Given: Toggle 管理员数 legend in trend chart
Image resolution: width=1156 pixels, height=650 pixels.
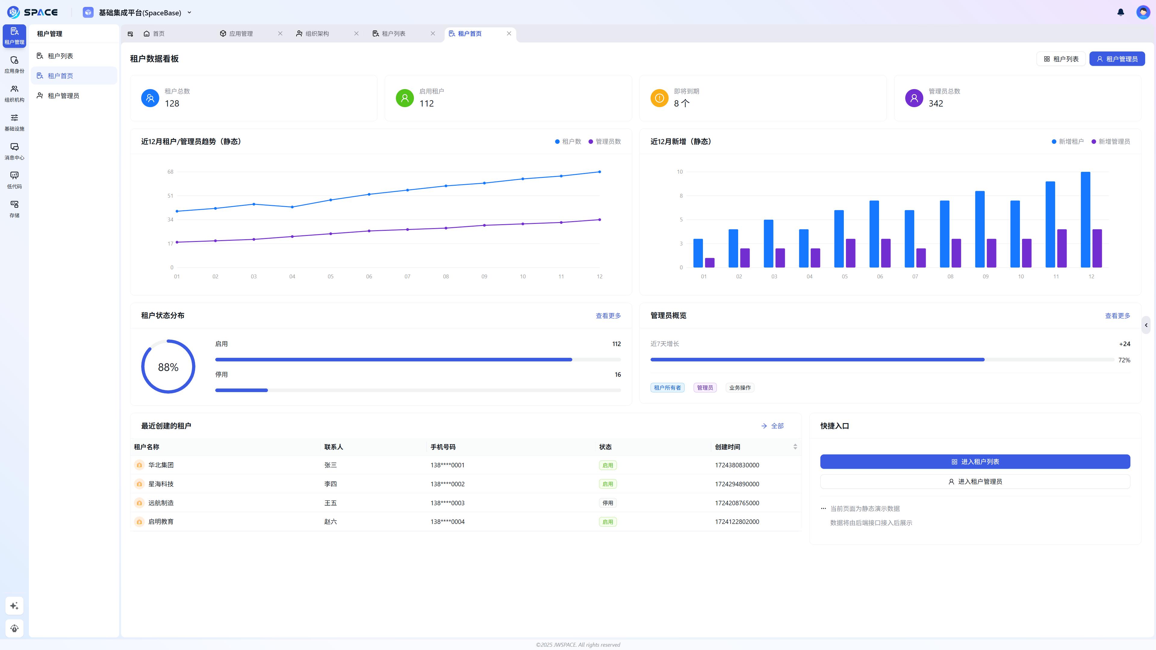Looking at the screenshot, I should 604,142.
